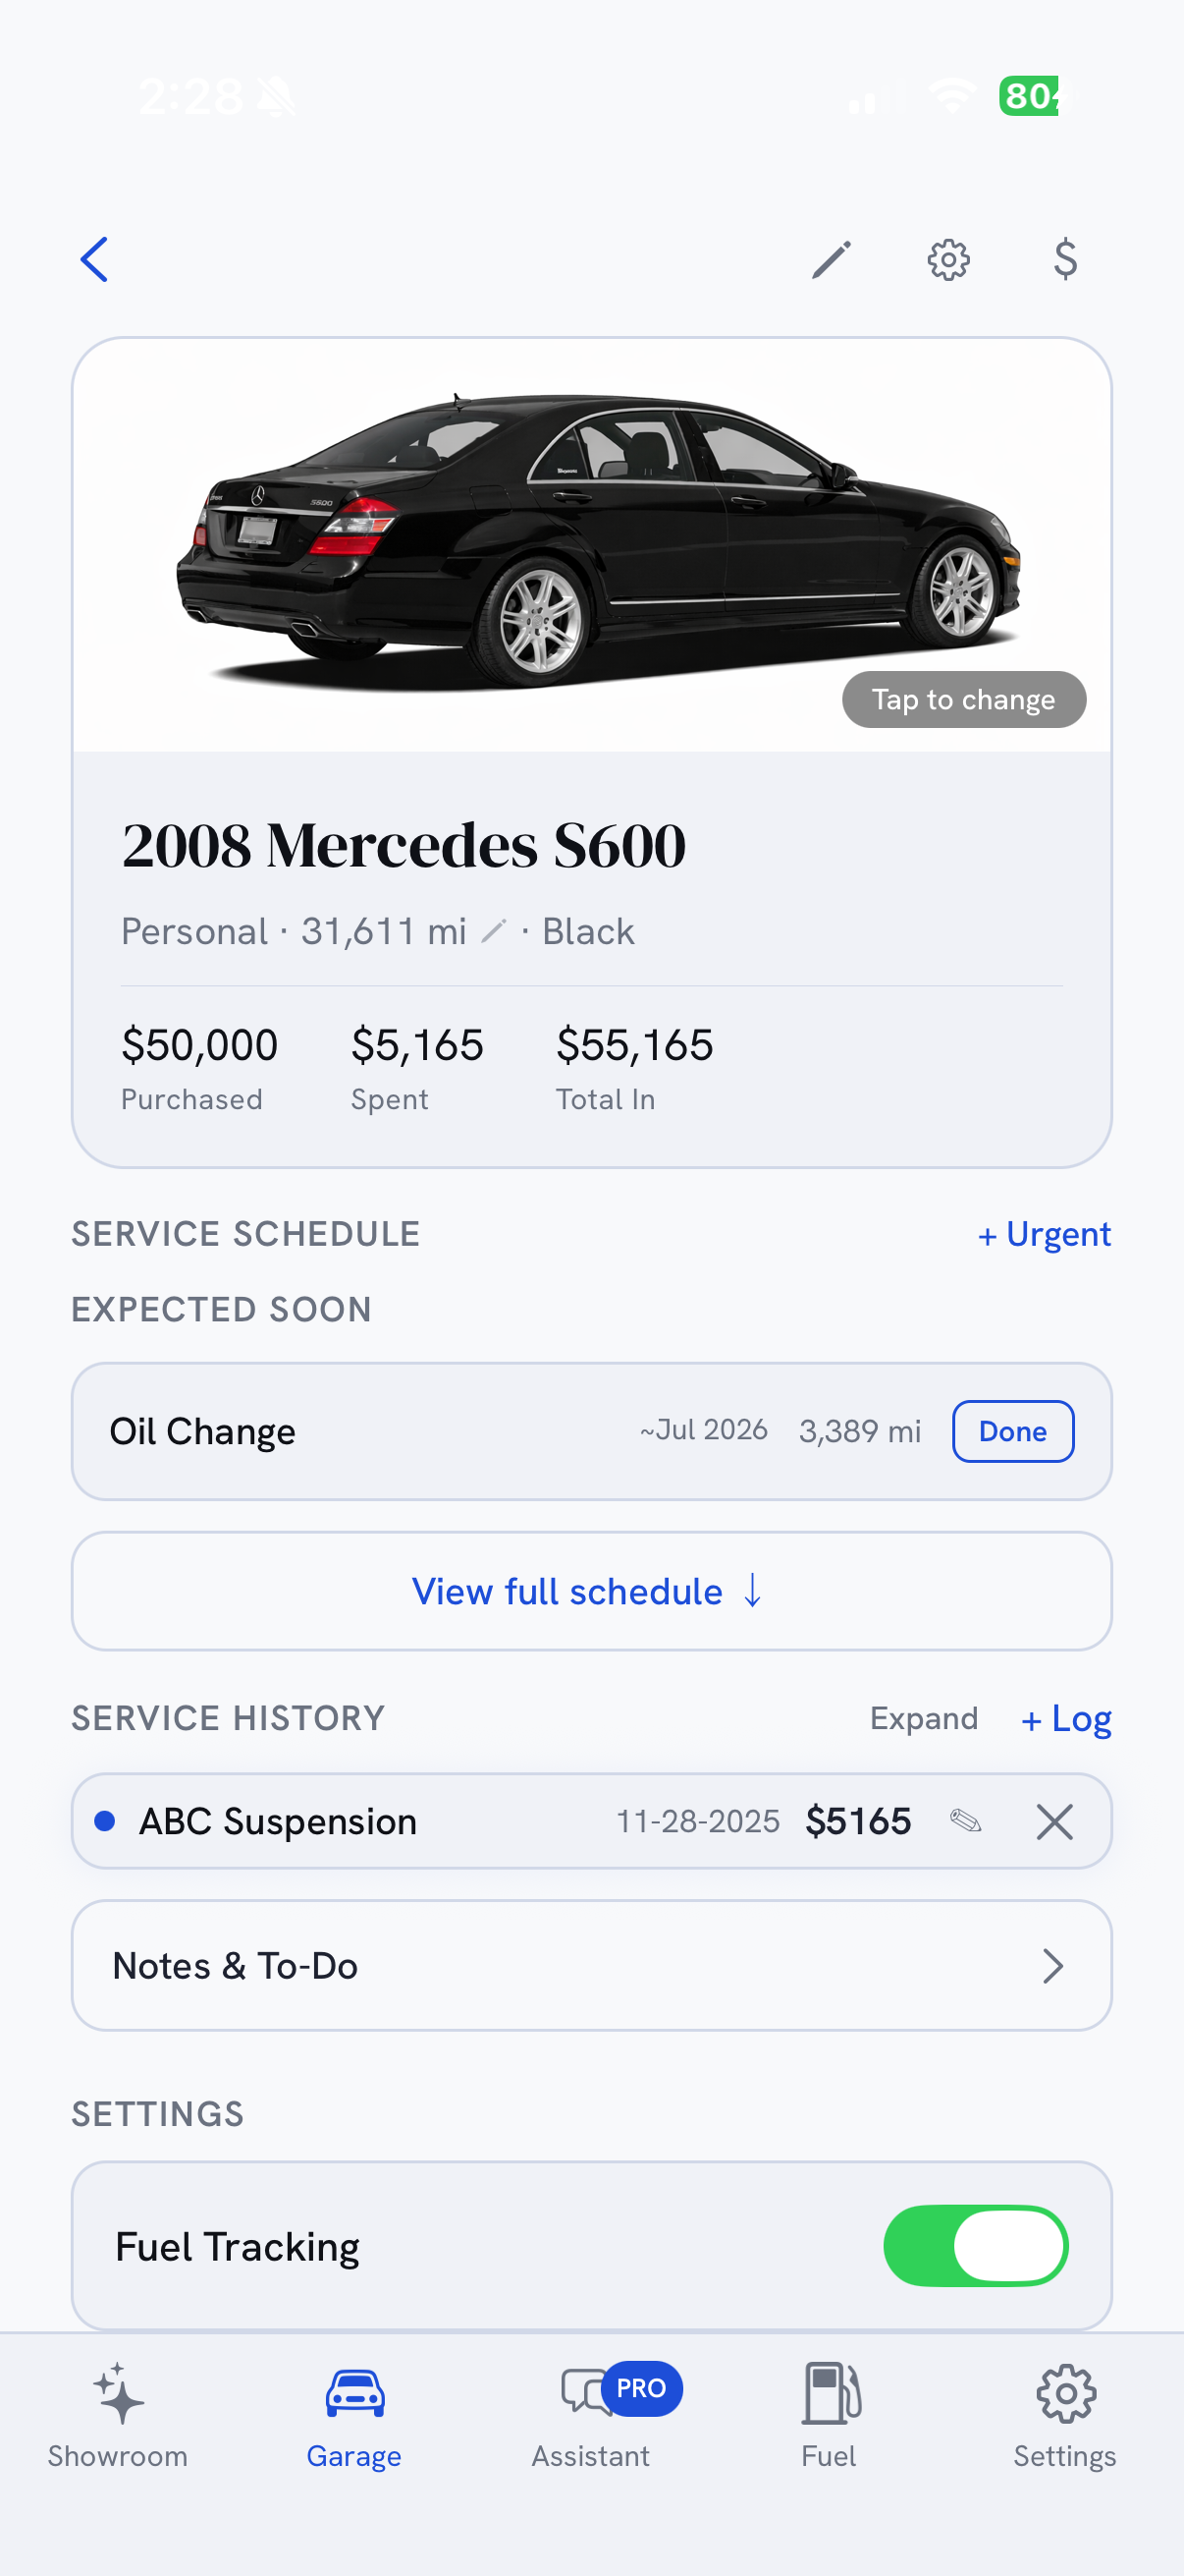Screen dimensions: 1184x2576
Task: Expand the service history list
Action: point(923,1718)
